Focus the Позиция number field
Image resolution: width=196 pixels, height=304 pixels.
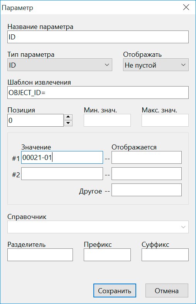[x=35, y=121]
